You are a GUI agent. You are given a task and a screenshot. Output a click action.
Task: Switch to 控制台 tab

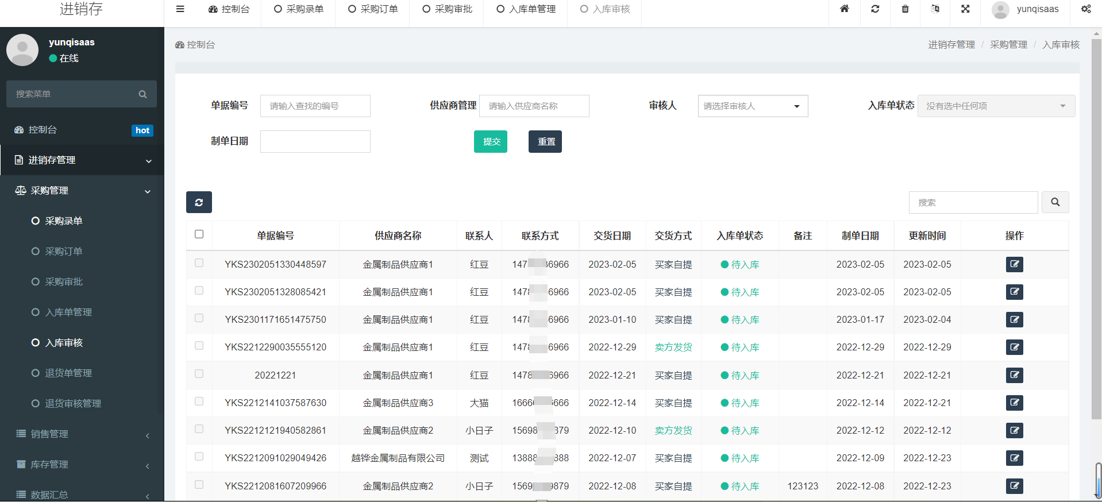[229, 9]
